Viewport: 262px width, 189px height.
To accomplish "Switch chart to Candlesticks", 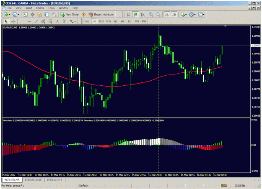I will point(135,15).
